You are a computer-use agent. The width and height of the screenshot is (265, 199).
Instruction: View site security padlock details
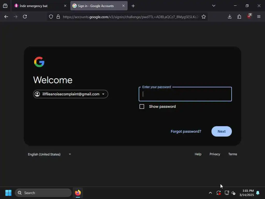coord(58,17)
